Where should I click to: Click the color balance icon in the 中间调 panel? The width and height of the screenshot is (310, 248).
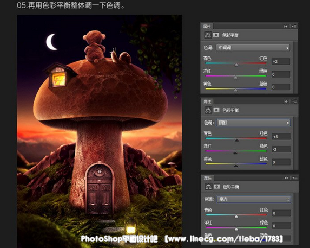[208, 35]
